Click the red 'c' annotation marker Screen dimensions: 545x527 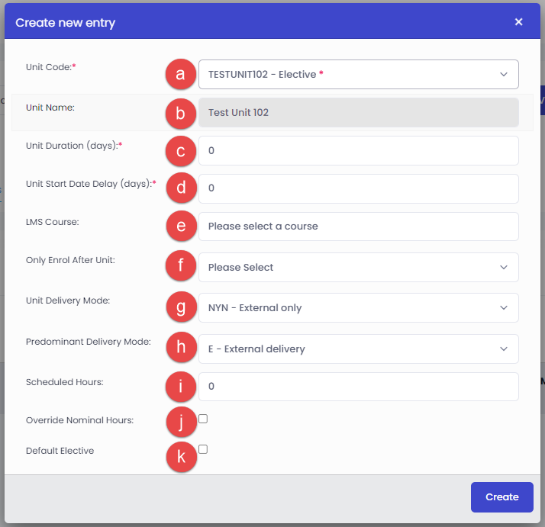(x=181, y=151)
